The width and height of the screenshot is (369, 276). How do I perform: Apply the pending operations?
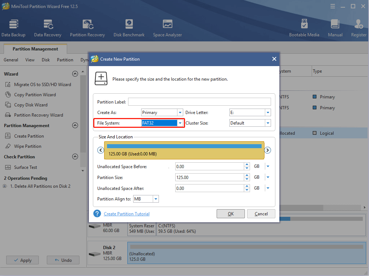click(22, 260)
